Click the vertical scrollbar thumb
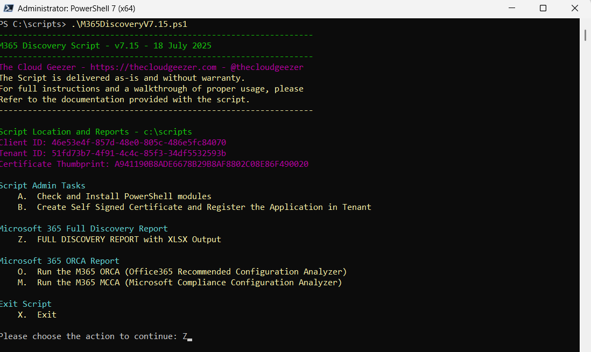The height and width of the screenshot is (352, 591). pyautogui.click(x=585, y=34)
